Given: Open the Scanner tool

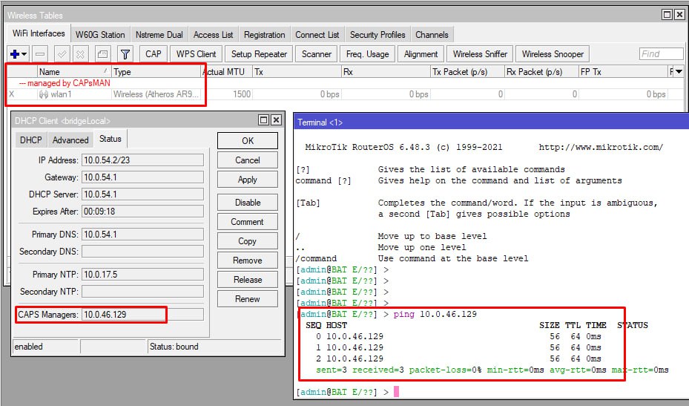Looking at the screenshot, I should click(317, 54).
